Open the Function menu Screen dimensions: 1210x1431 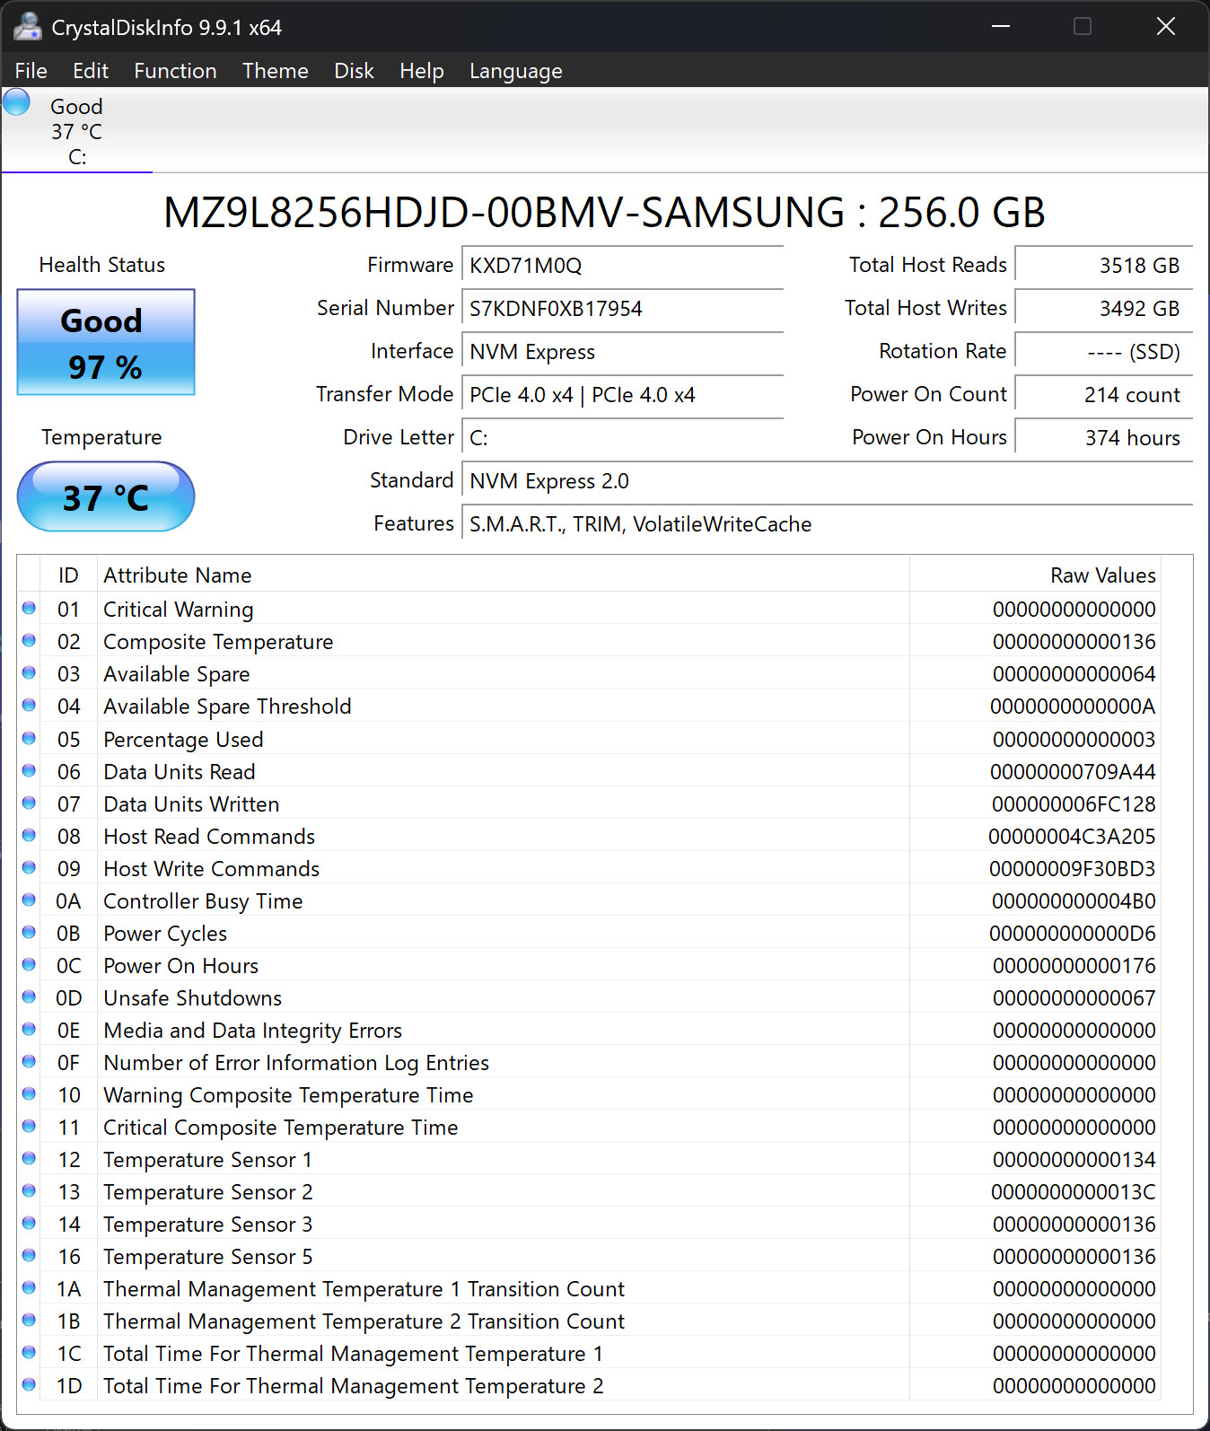click(175, 71)
